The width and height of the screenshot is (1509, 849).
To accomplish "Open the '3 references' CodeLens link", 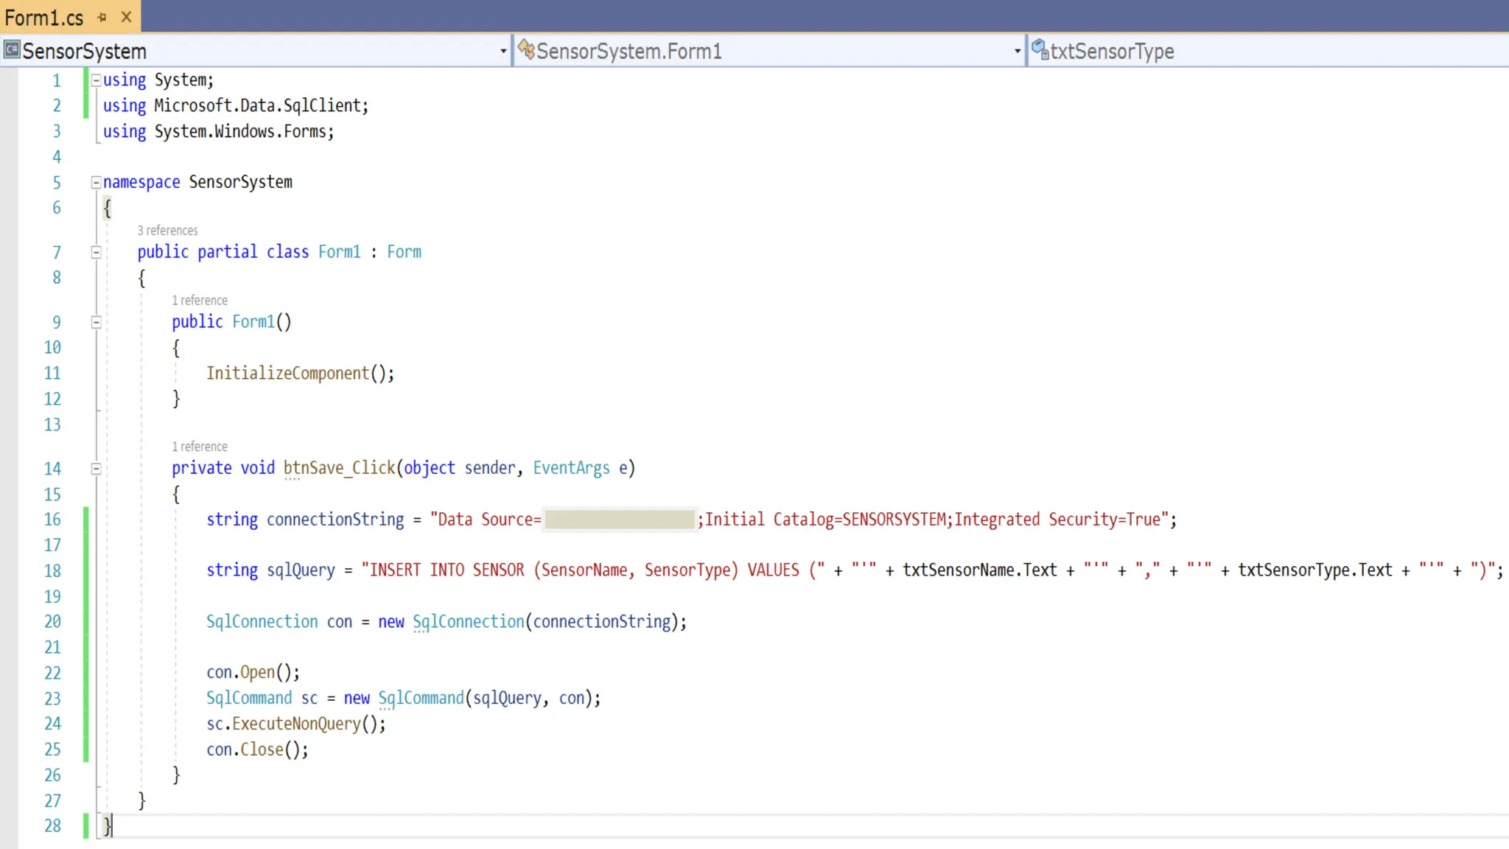I will 167,231.
